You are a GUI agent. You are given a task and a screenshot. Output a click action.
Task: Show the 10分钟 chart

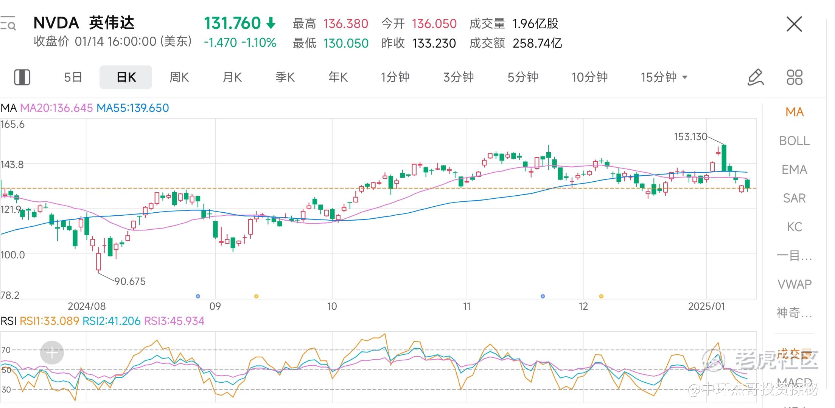point(589,77)
